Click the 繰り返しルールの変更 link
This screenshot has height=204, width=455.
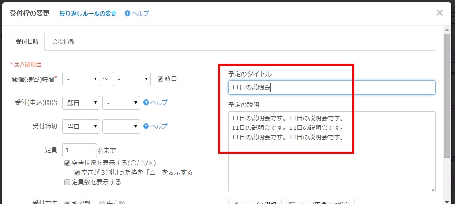pos(88,13)
